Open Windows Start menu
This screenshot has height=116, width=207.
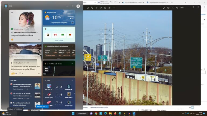[x=73, y=113]
